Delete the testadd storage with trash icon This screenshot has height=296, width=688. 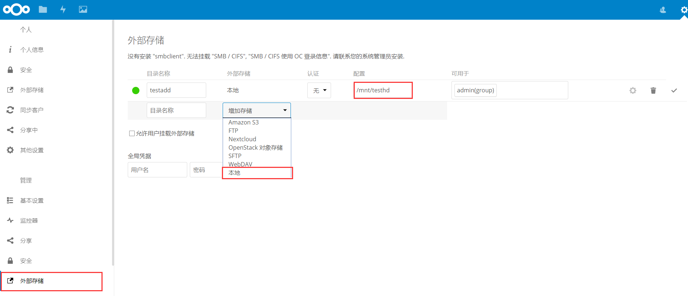tap(653, 91)
